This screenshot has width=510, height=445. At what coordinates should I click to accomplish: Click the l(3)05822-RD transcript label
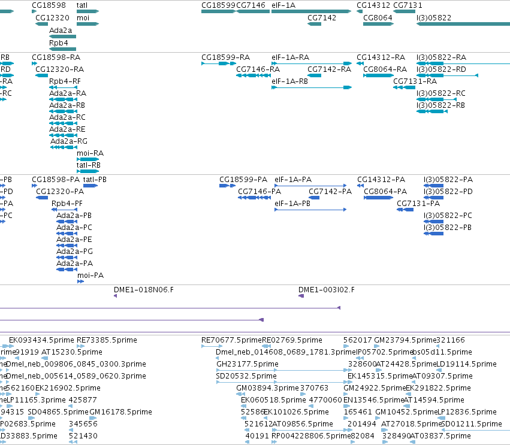click(x=441, y=69)
